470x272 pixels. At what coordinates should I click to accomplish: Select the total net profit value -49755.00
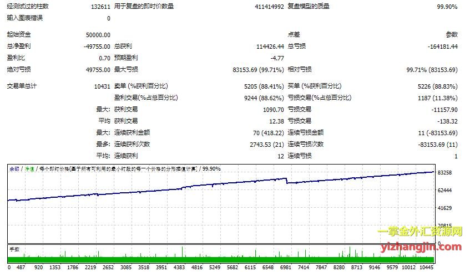97,47
